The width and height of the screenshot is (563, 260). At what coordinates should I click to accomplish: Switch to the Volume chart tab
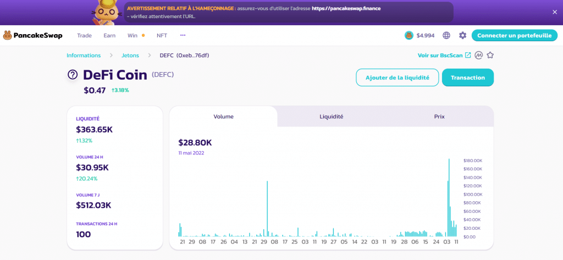pos(223,117)
